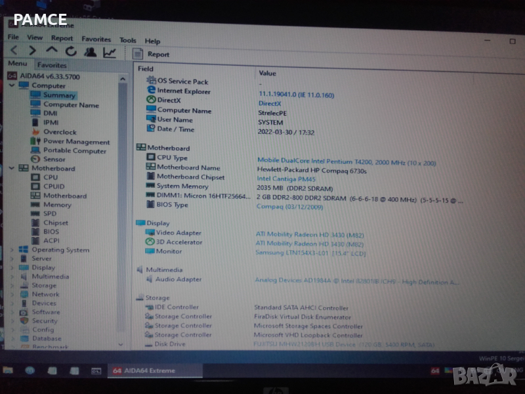Select the Overclock tree item
525x394 pixels.
coord(59,132)
